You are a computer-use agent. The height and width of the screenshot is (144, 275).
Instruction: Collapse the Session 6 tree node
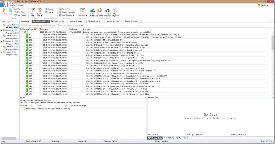point(2,36)
